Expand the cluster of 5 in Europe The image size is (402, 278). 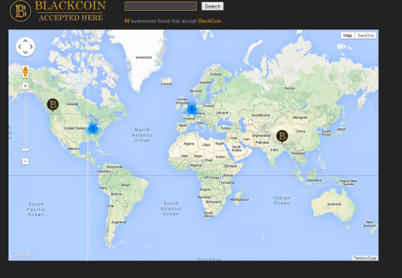pyautogui.click(x=192, y=110)
